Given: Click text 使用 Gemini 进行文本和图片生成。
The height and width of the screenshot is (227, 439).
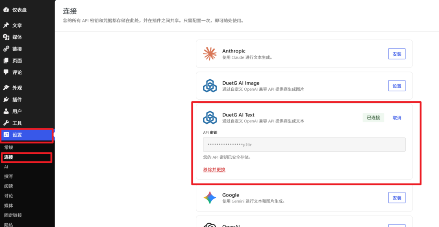Looking at the screenshot, I should (x=254, y=201).
